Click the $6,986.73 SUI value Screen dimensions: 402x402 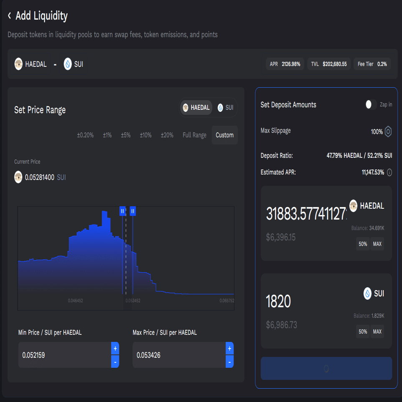[x=281, y=325]
